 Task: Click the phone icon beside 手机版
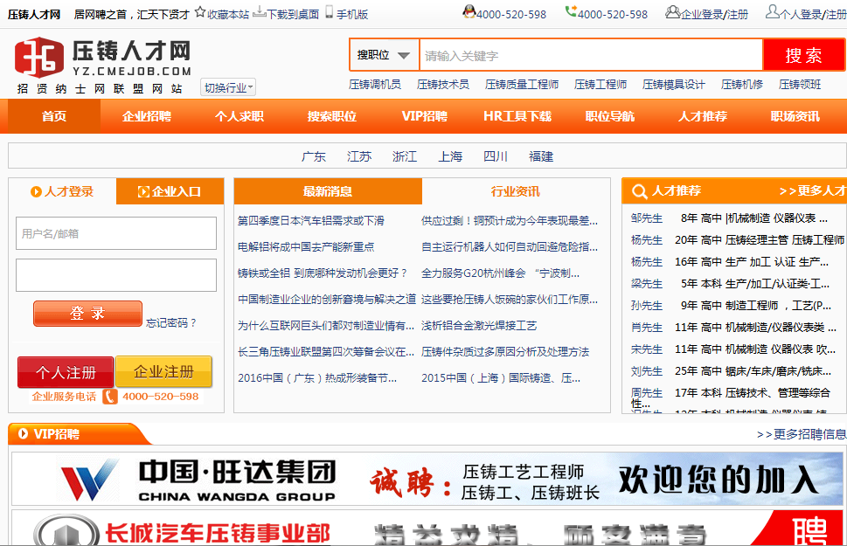coord(329,12)
